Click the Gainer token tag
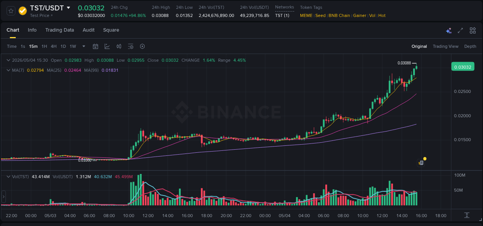 (x=360, y=15)
